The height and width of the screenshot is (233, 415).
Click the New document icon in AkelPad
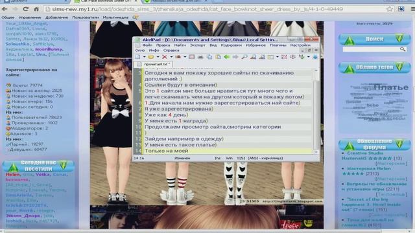[x=138, y=57]
